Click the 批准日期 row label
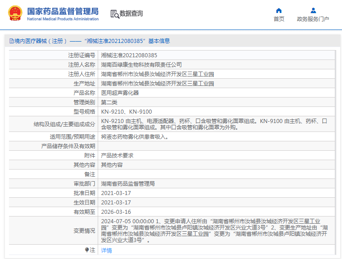This screenshot has height=259, width=342. coord(84,193)
